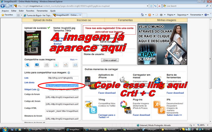Click the Home page icon in command bar

142,15
